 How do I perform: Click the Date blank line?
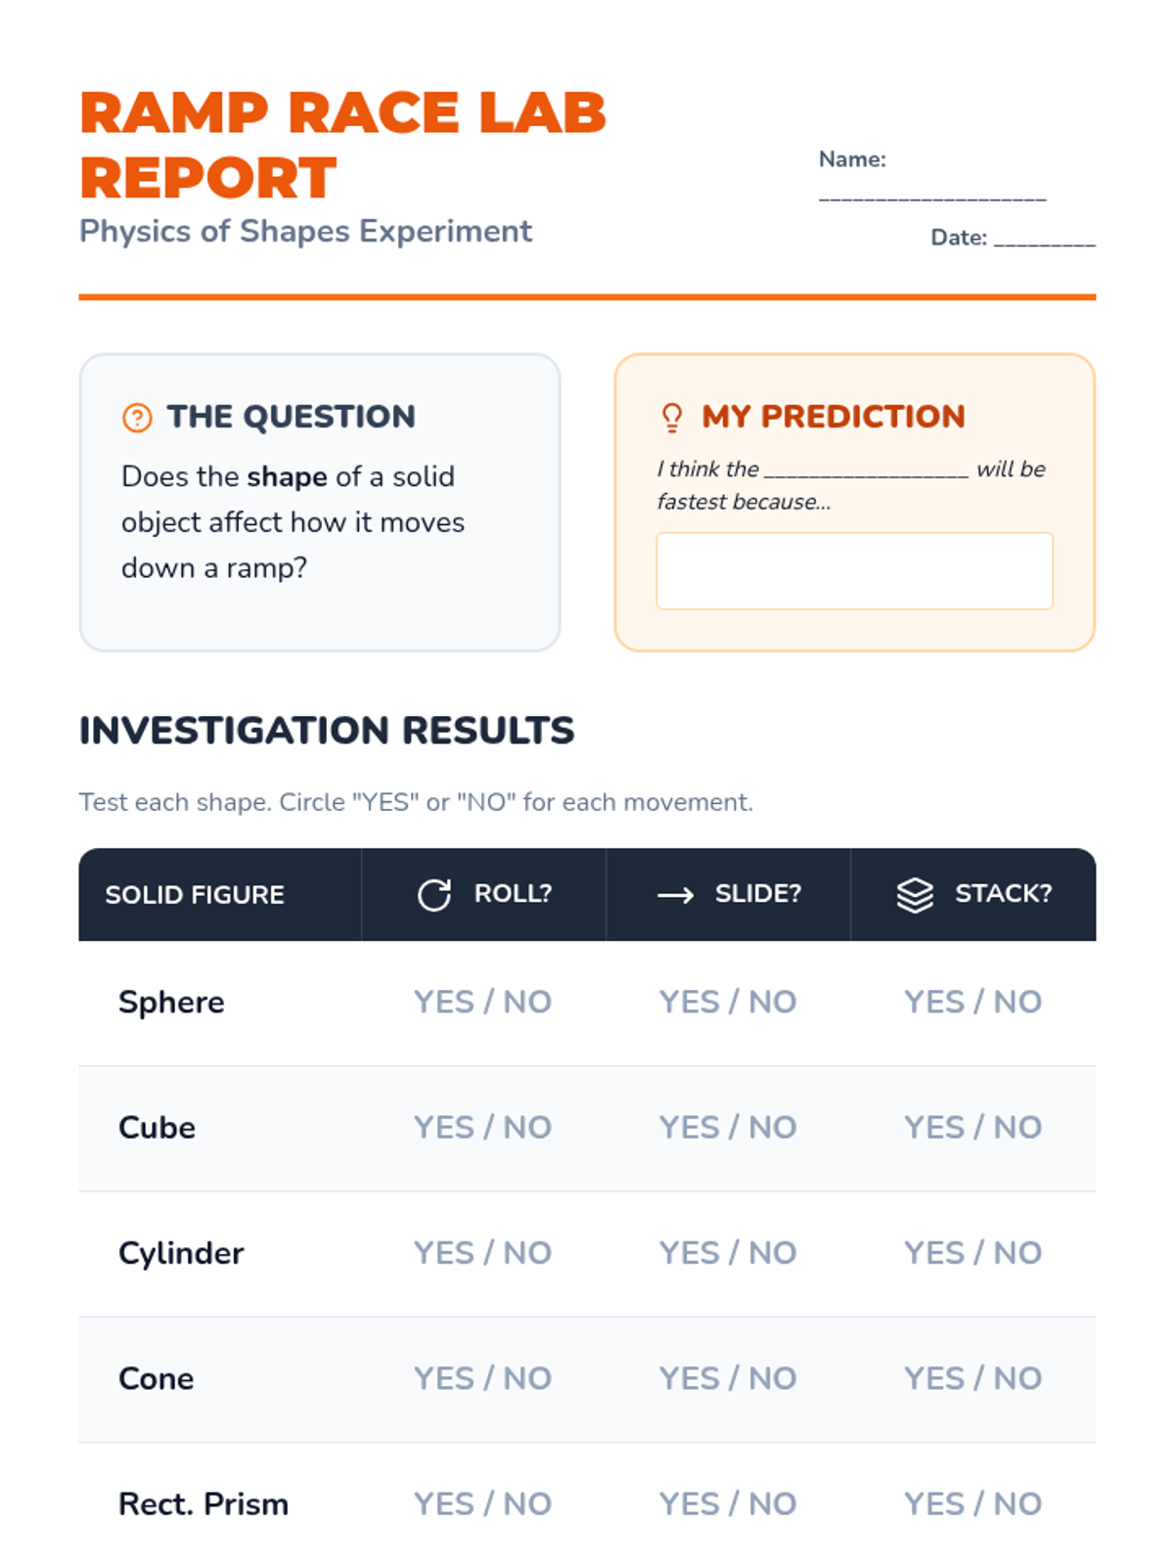(x=1044, y=240)
